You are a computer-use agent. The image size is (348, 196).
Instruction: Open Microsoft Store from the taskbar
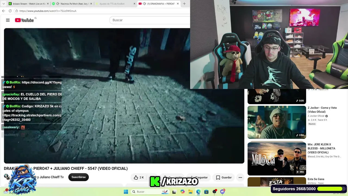(x=206, y=192)
